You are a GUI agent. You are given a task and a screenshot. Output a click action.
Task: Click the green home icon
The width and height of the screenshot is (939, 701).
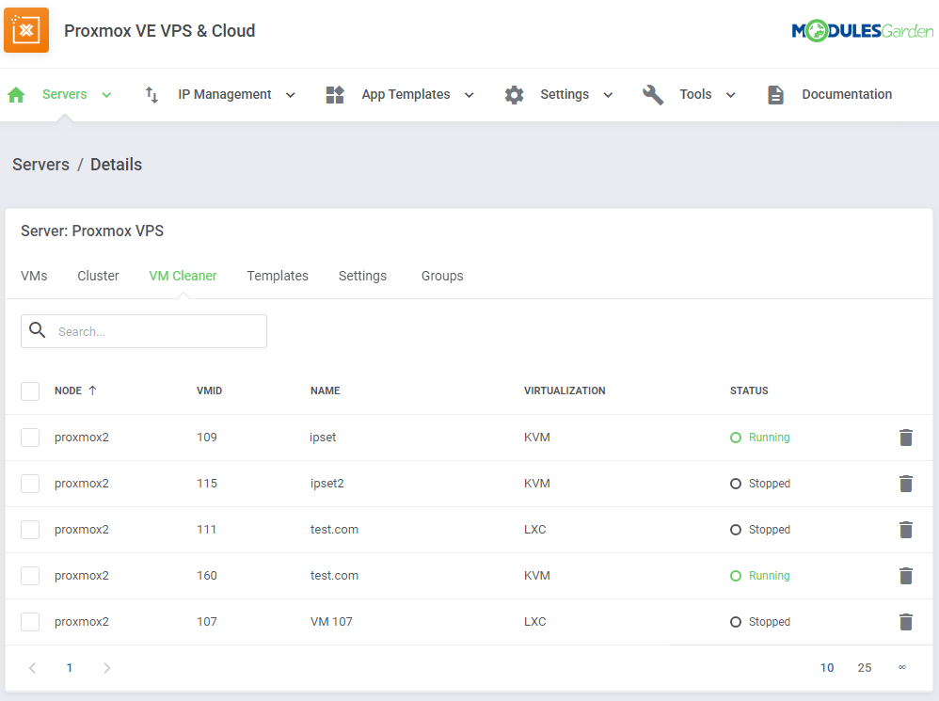click(x=16, y=95)
